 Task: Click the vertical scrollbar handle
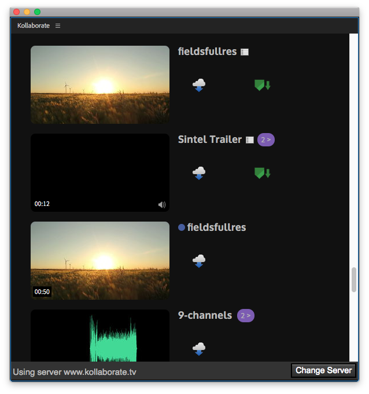(354, 279)
